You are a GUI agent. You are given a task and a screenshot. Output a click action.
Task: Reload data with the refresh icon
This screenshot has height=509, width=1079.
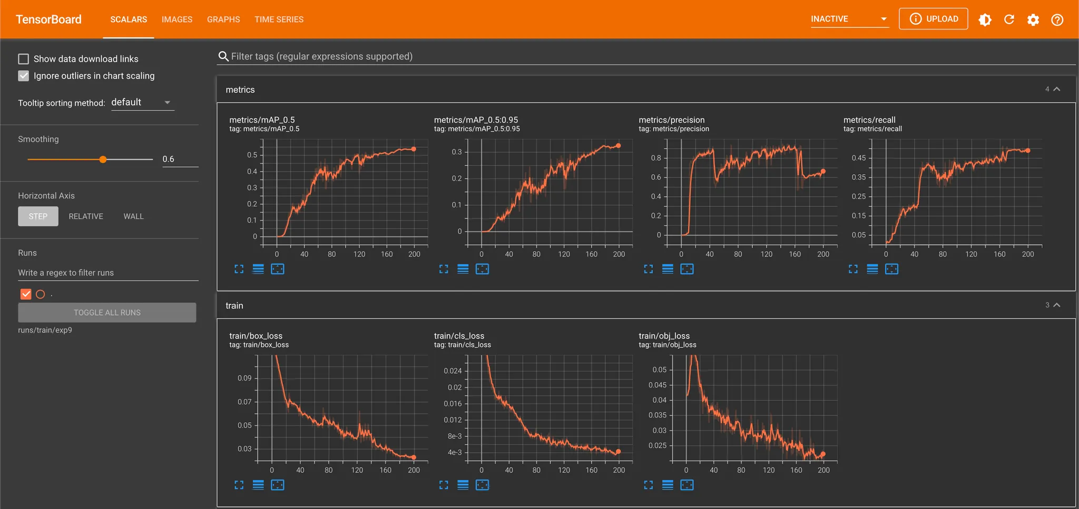point(1009,19)
